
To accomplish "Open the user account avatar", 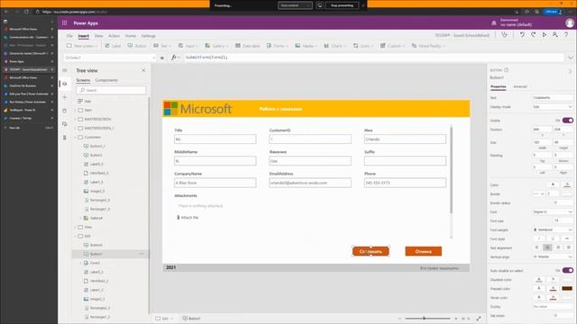I will [570, 22].
